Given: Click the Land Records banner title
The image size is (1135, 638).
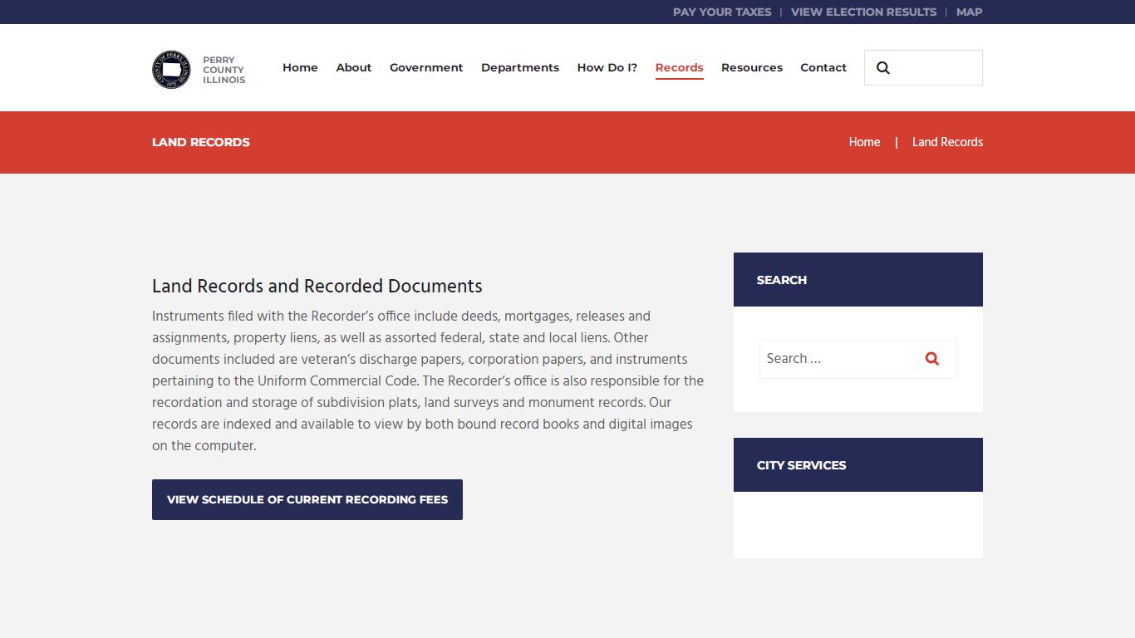Looking at the screenshot, I should pyautogui.click(x=201, y=142).
